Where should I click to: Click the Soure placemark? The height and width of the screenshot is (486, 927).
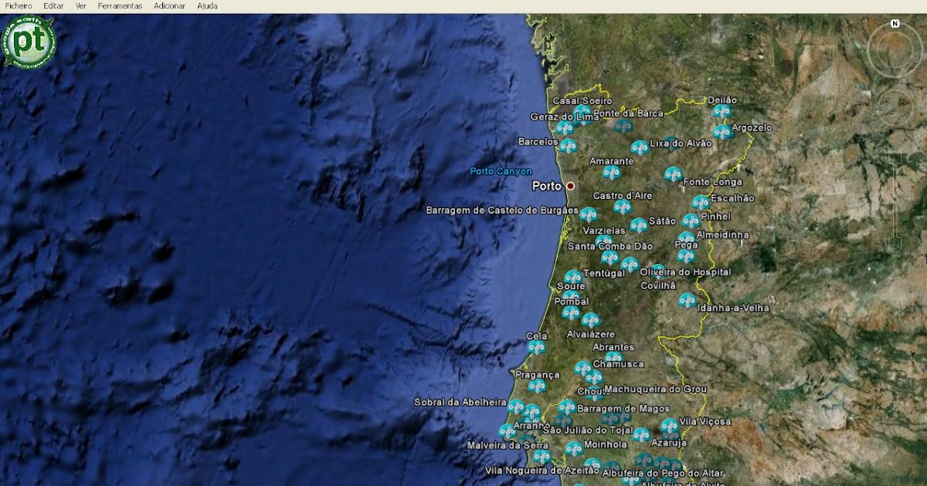pyautogui.click(x=572, y=278)
